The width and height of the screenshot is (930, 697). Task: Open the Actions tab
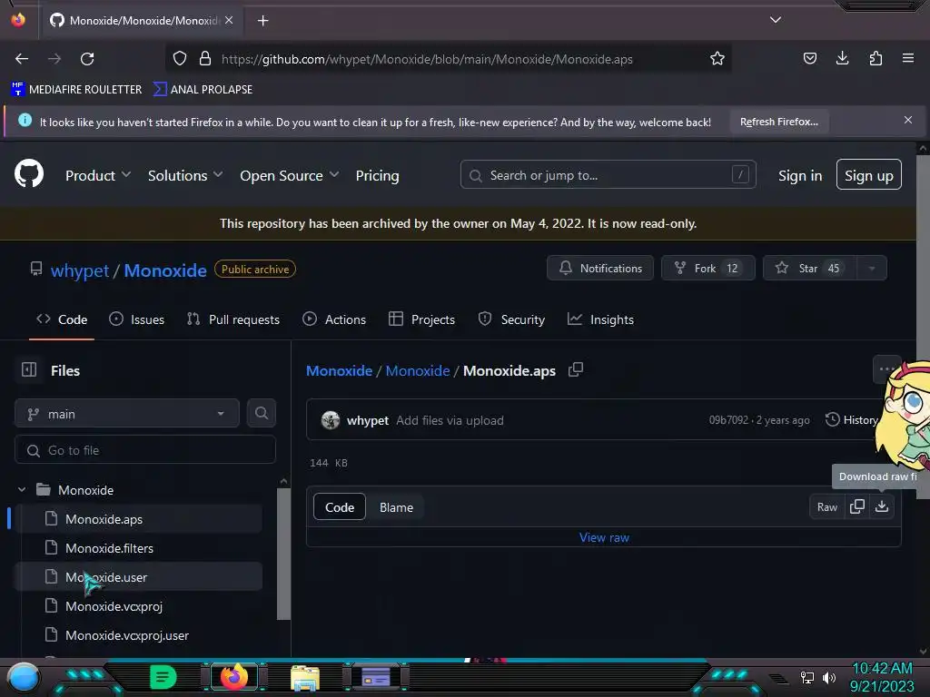[x=334, y=319]
